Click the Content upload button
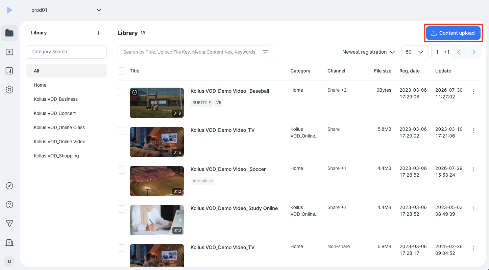The height and width of the screenshot is (270, 489). coord(453,33)
